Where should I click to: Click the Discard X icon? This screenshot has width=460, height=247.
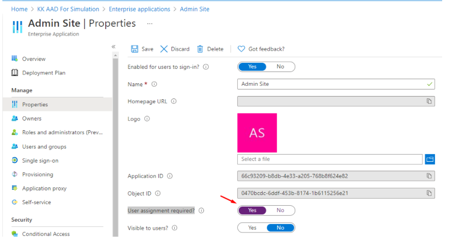pos(164,49)
